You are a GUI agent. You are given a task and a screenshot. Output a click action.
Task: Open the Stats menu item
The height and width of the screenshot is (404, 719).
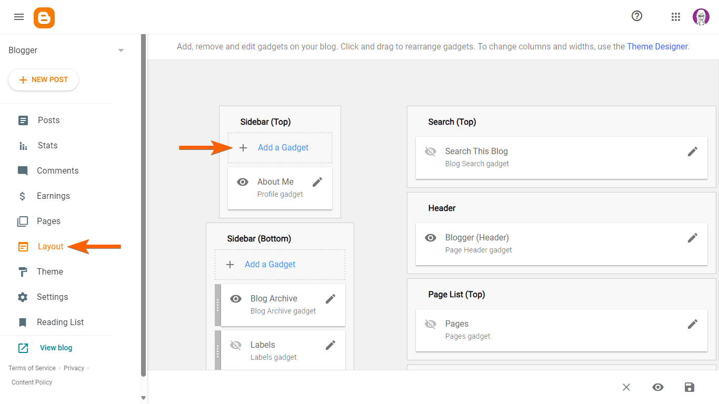(47, 146)
